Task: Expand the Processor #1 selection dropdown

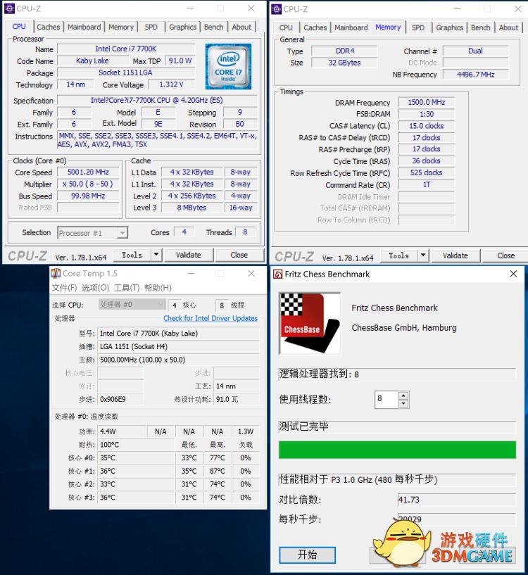Action: pyautogui.click(x=122, y=233)
